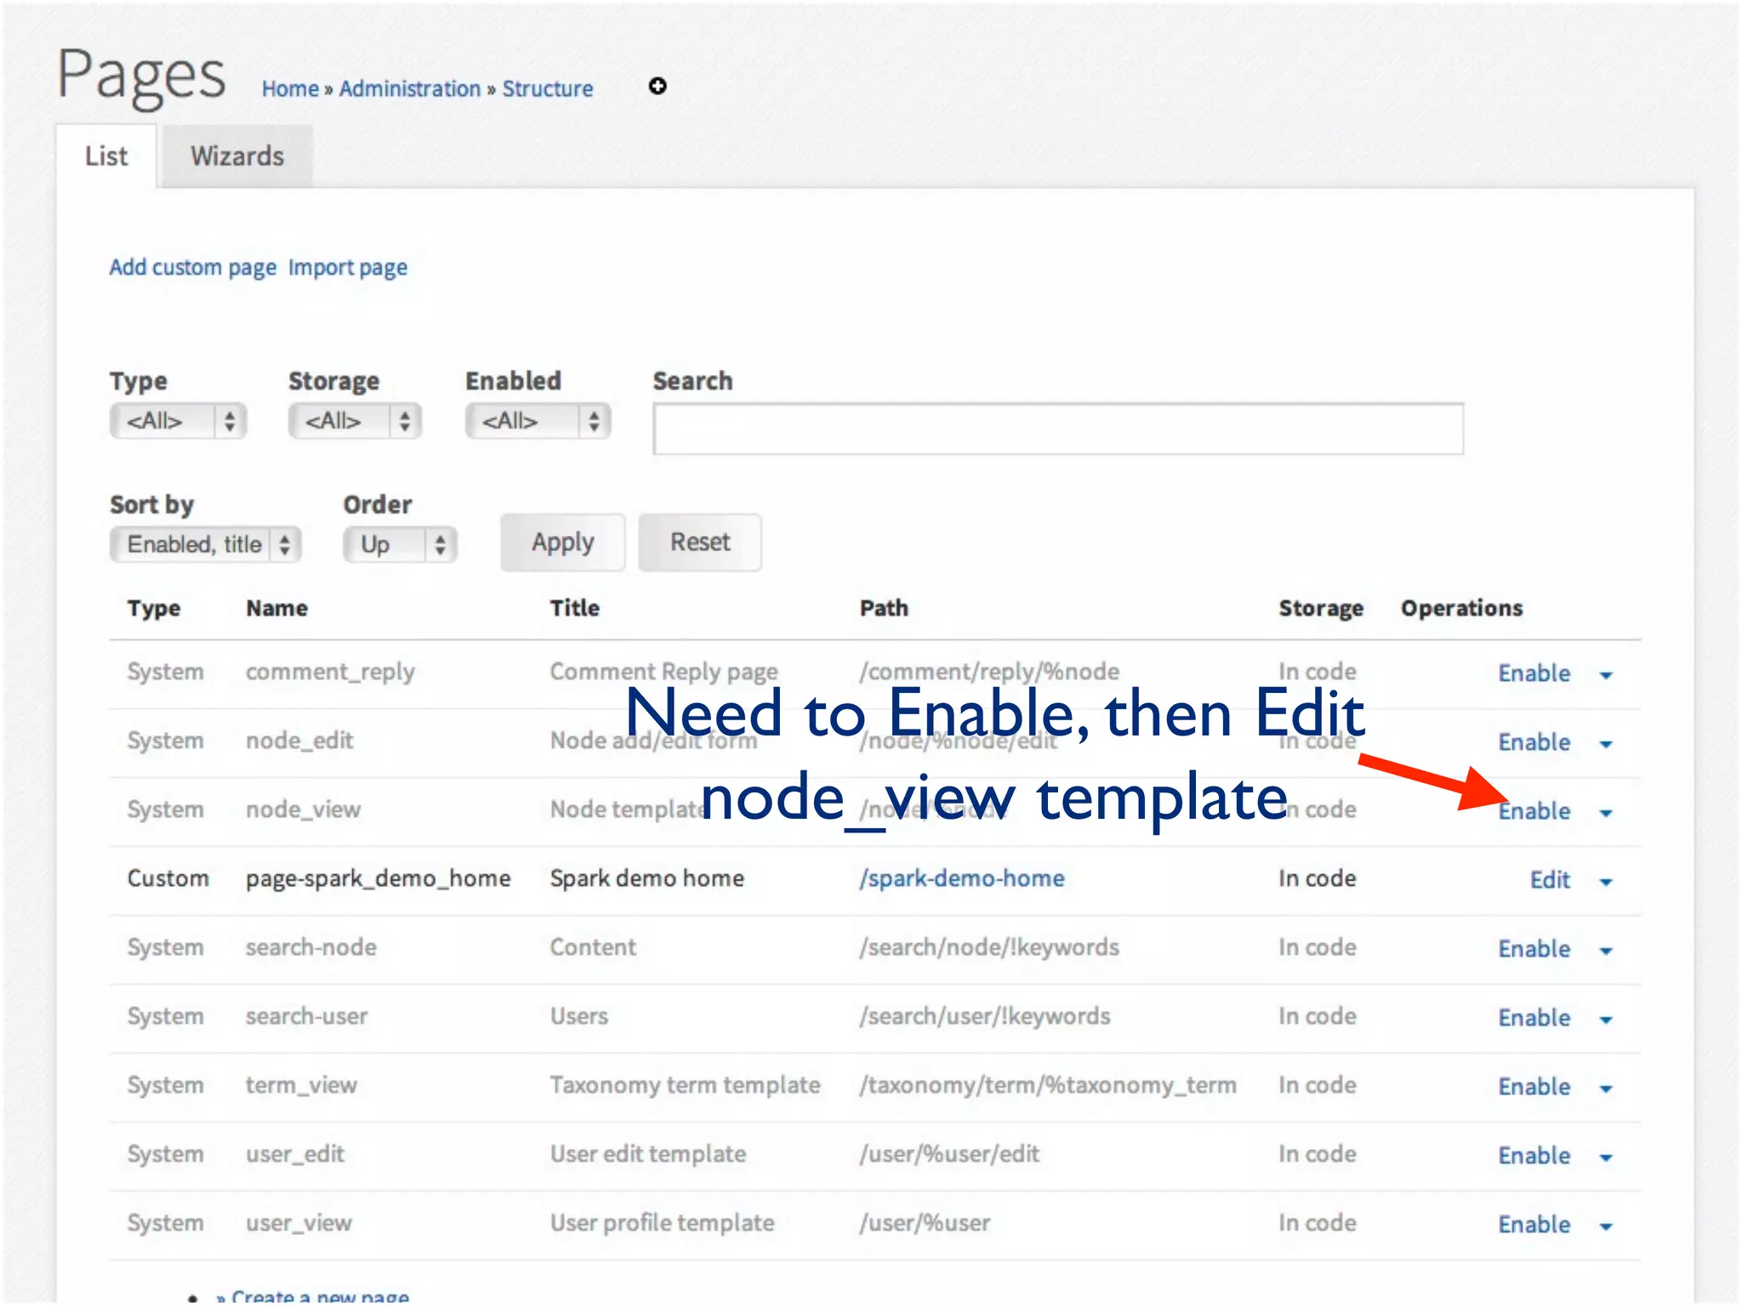Enable the node_edit page
Image resolution: width=1742 pixels, height=1306 pixels.
(x=1534, y=742)
